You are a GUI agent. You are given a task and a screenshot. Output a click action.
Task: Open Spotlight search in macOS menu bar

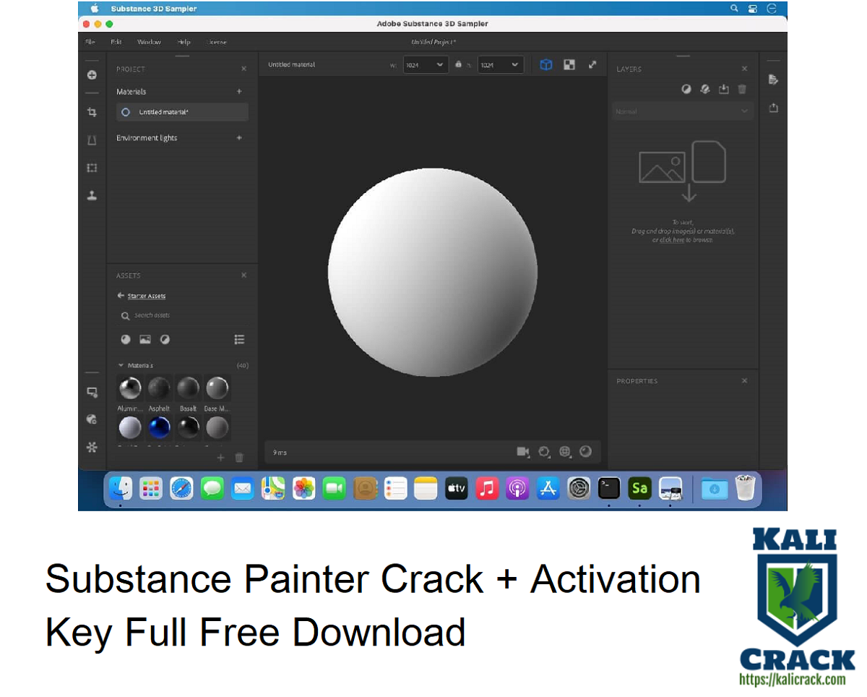(734, 9)
